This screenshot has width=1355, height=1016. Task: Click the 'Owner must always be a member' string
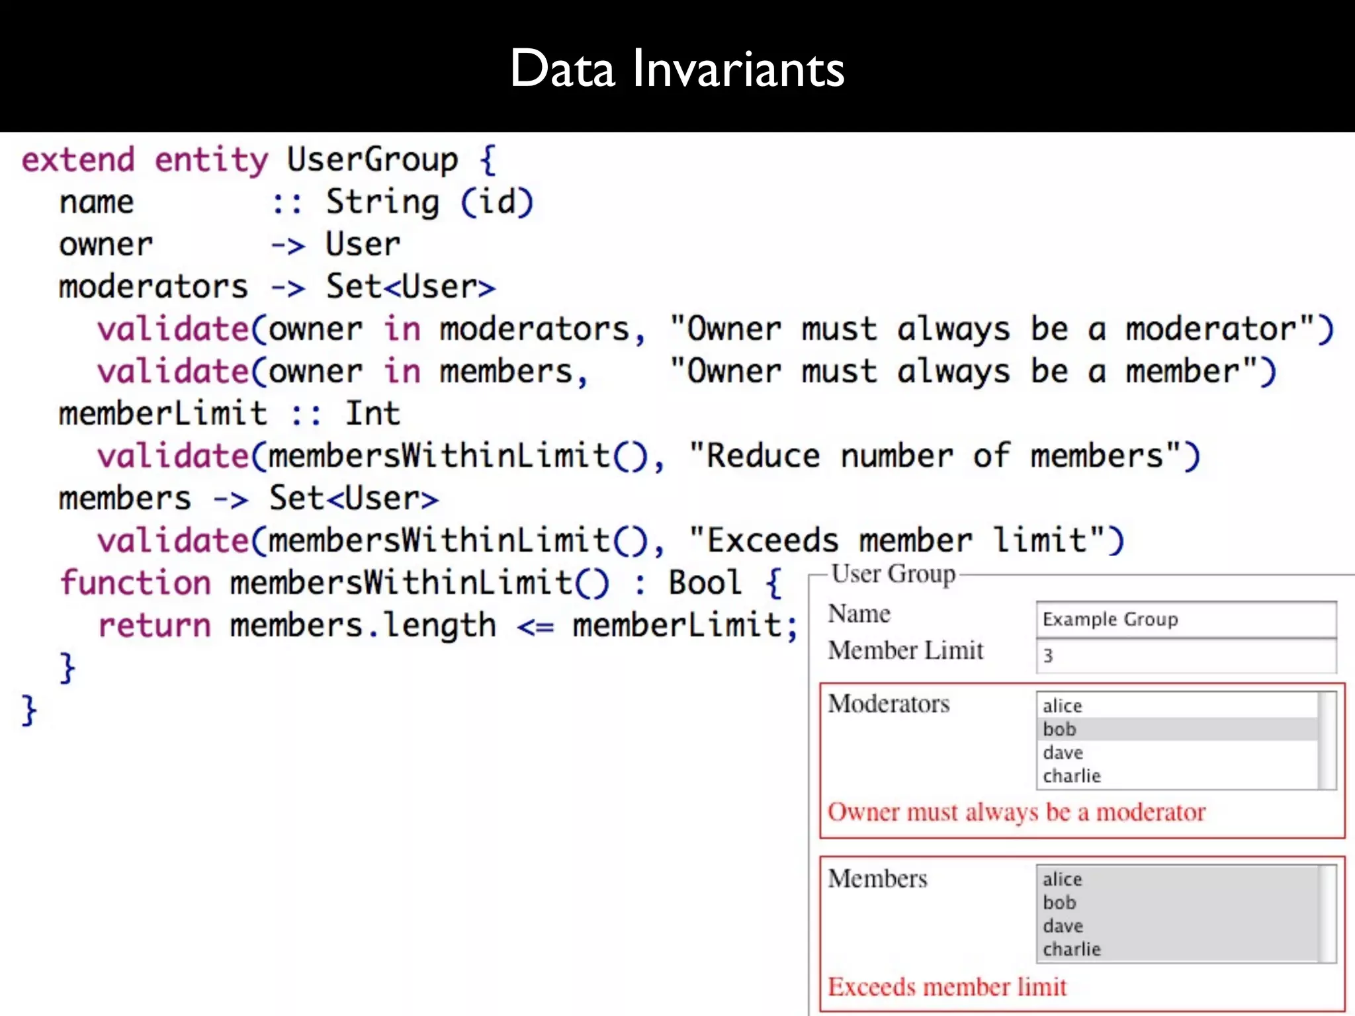(963, 372)
